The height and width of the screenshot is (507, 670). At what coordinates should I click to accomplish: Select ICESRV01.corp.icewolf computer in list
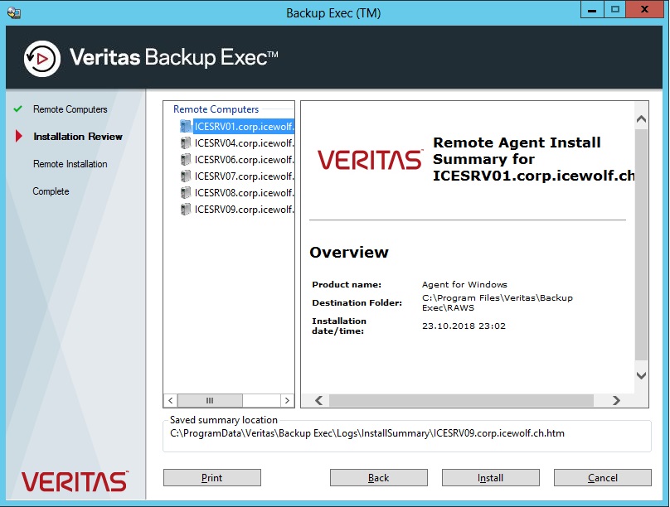click(x=244, y=126)
